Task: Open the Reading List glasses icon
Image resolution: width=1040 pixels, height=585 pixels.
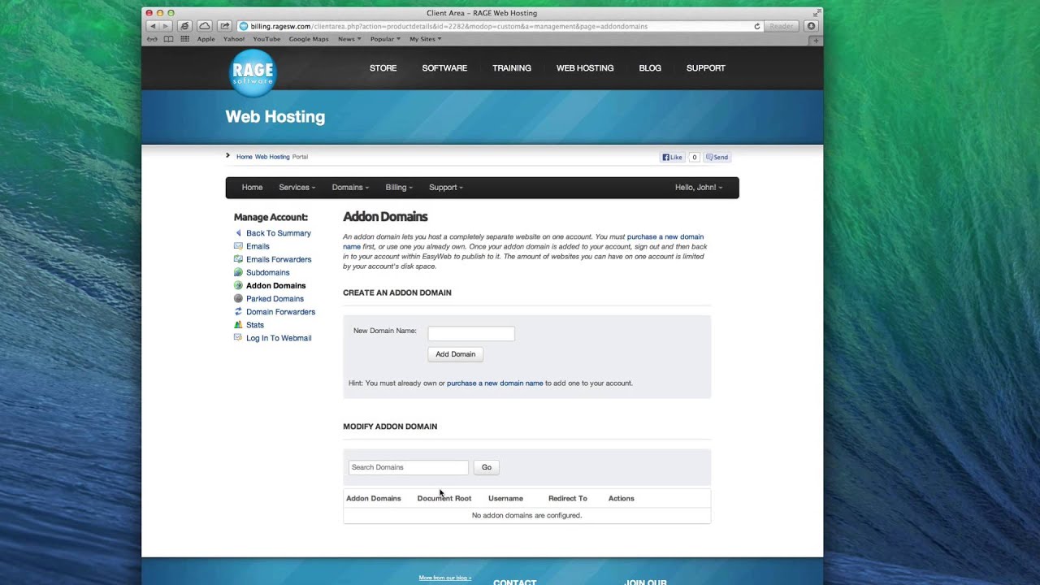Action: 152,39
